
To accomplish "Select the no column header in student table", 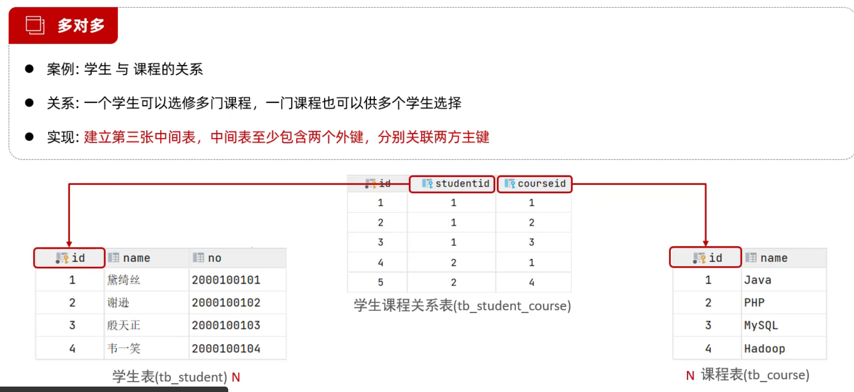I will (237, 258).
